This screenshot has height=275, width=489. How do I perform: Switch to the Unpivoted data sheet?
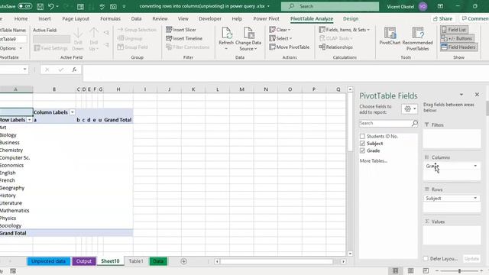pos(48,261)
